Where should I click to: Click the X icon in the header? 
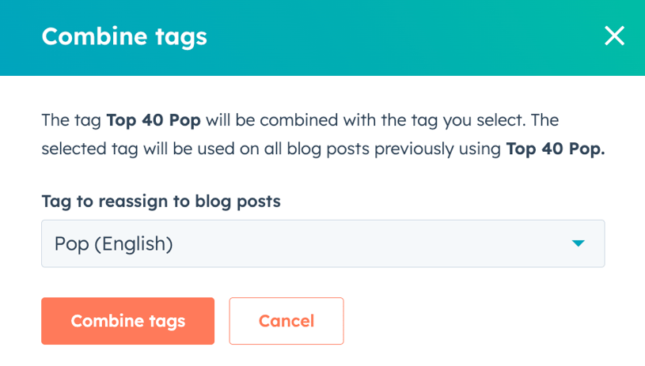[614, 36]
